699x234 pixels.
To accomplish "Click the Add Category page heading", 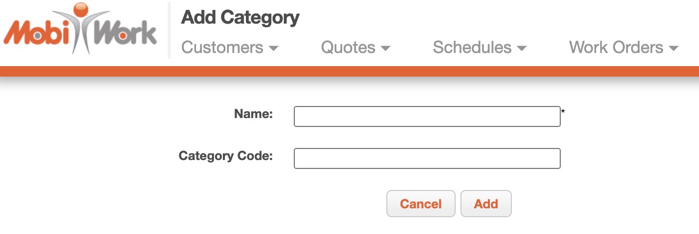I will point(240,18).
